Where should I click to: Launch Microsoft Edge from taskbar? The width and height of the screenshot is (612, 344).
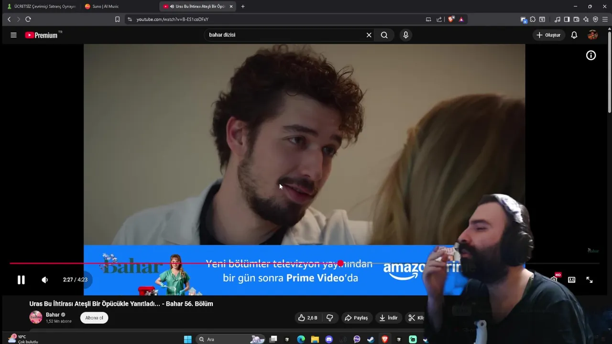301,339
